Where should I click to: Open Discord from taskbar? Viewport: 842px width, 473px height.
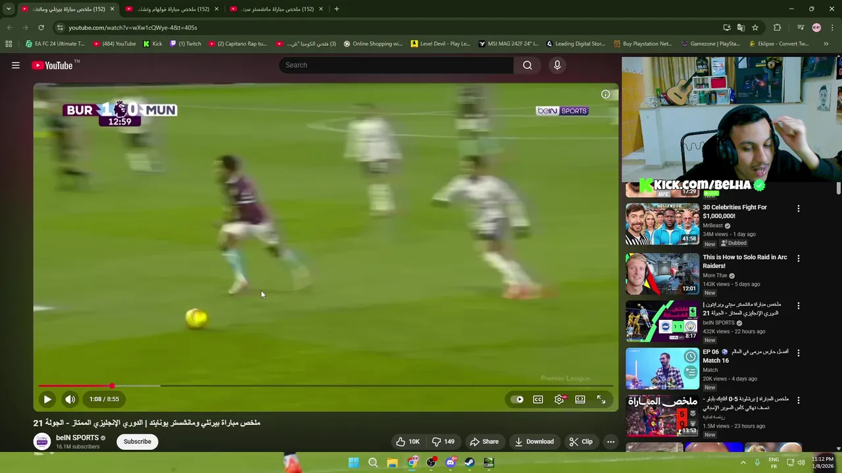coord(451,462)
